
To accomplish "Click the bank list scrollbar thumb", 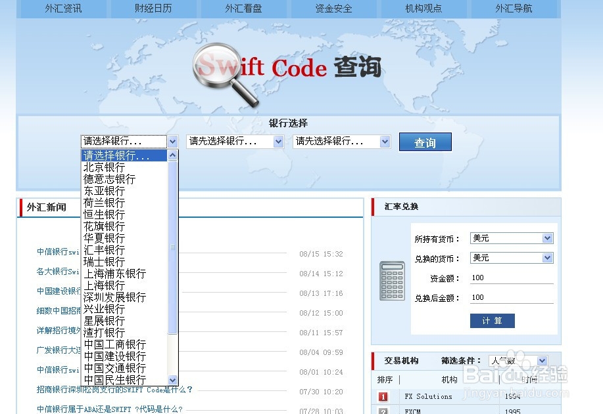I will coord(173,247).
